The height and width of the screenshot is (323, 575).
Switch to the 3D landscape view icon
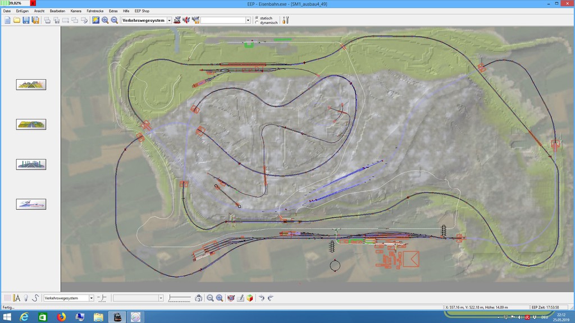click(95, 20)
